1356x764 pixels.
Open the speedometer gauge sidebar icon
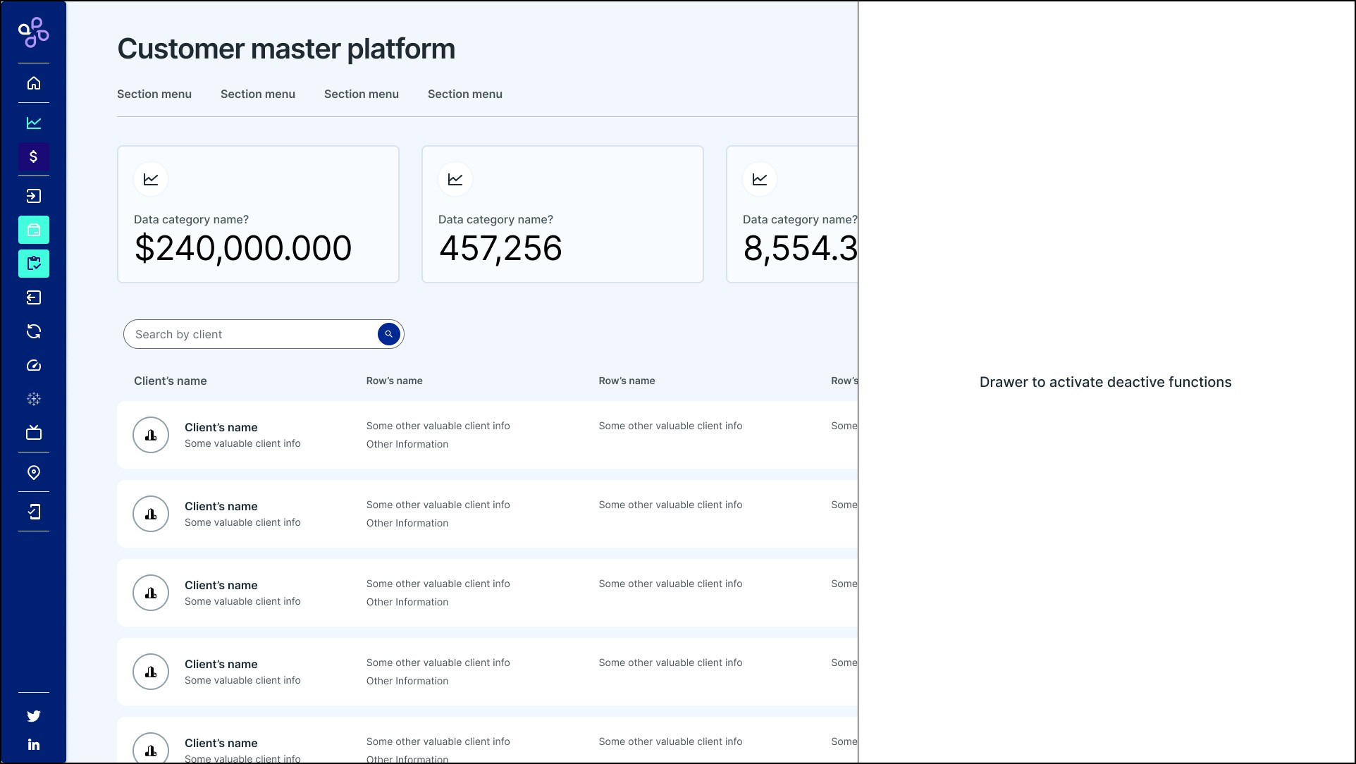click(34, 365)
